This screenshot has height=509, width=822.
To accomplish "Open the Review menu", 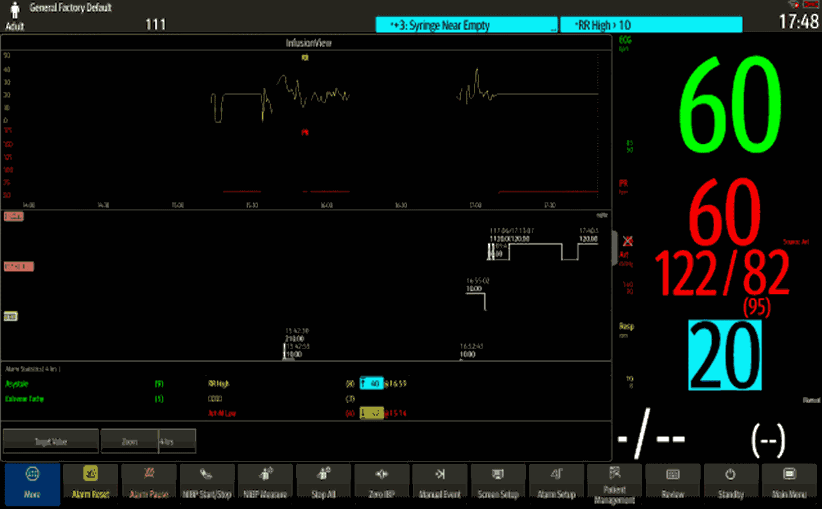I will coord(672,485).
